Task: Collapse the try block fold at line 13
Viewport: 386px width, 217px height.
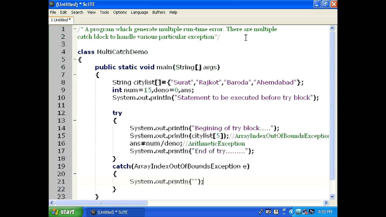Action: click(74, 120)
